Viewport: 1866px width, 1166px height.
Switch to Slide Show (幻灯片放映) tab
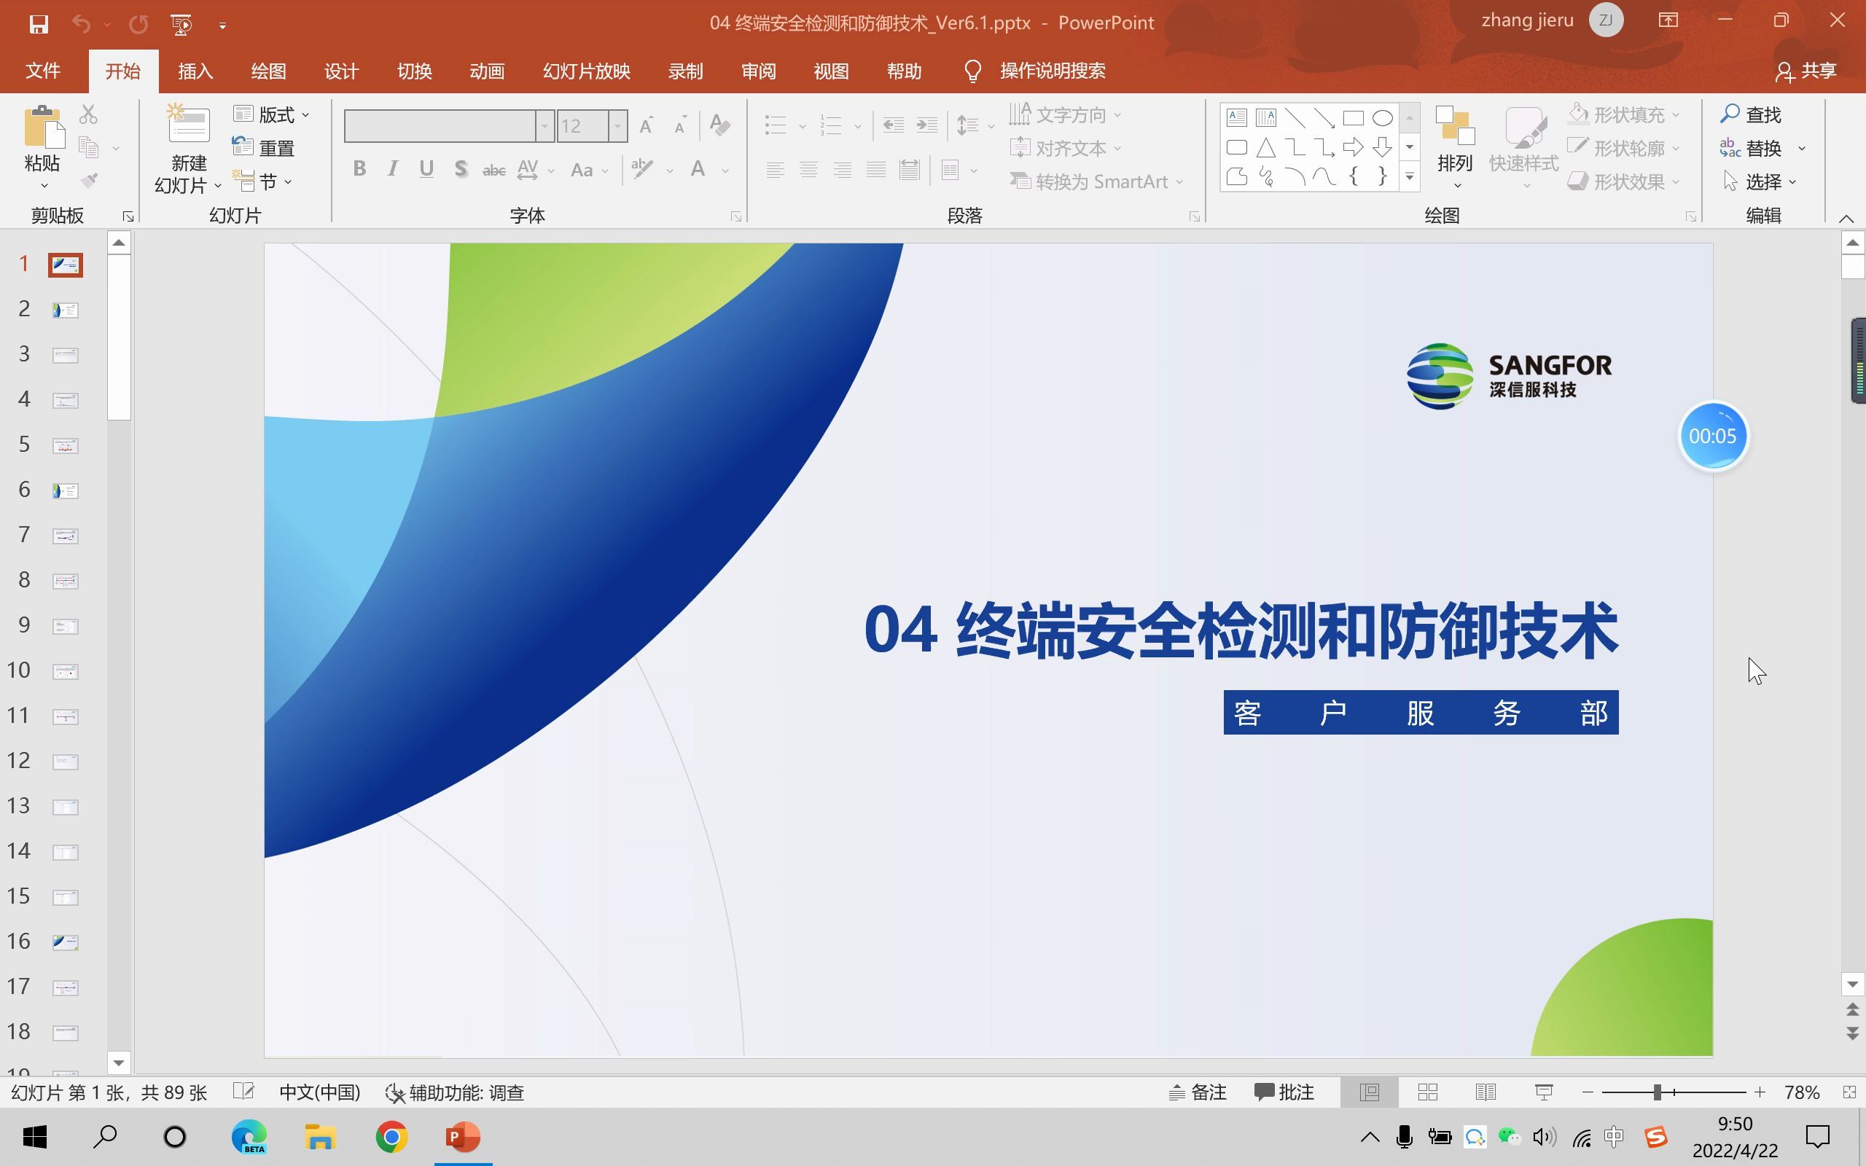[x=586, y=71]
